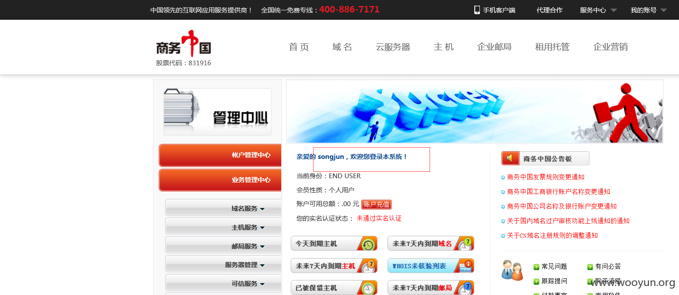
Task: Click bullet icon next to 关于CN域名注册规则的调整通知
Action: (503, 236)
